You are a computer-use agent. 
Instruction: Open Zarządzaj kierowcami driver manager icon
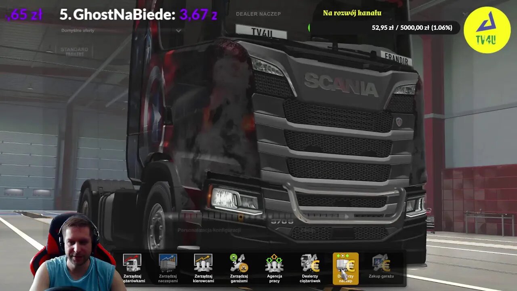(203, 268)
